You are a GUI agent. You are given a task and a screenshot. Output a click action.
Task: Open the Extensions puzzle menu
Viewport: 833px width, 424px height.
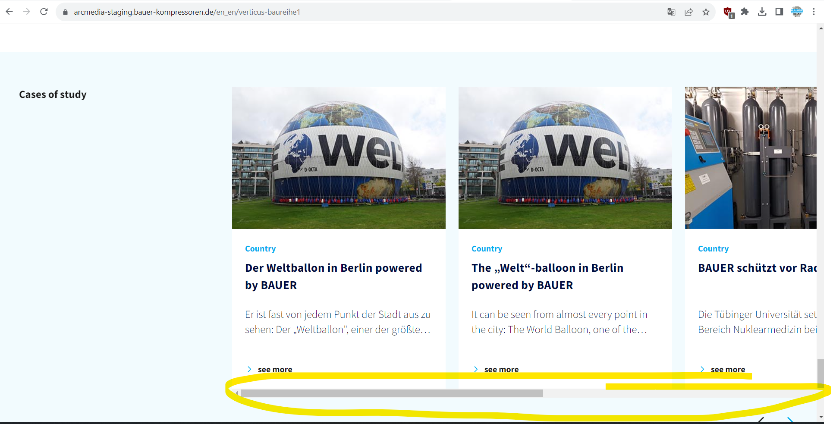[x=745, y=12]
